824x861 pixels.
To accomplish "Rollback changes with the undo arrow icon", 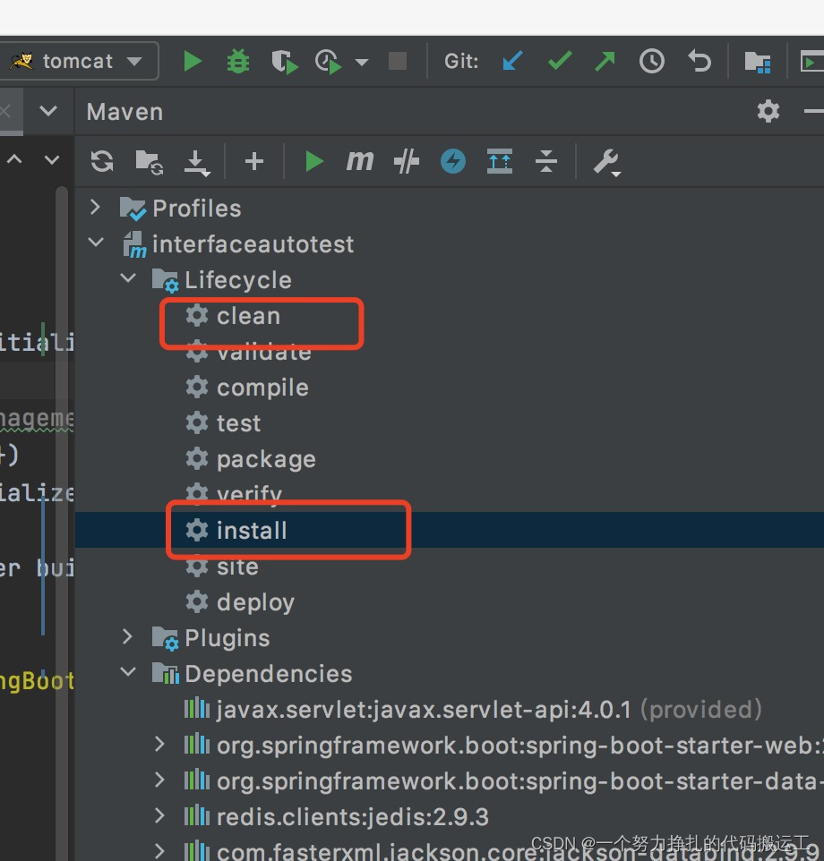I will (700, 61).
